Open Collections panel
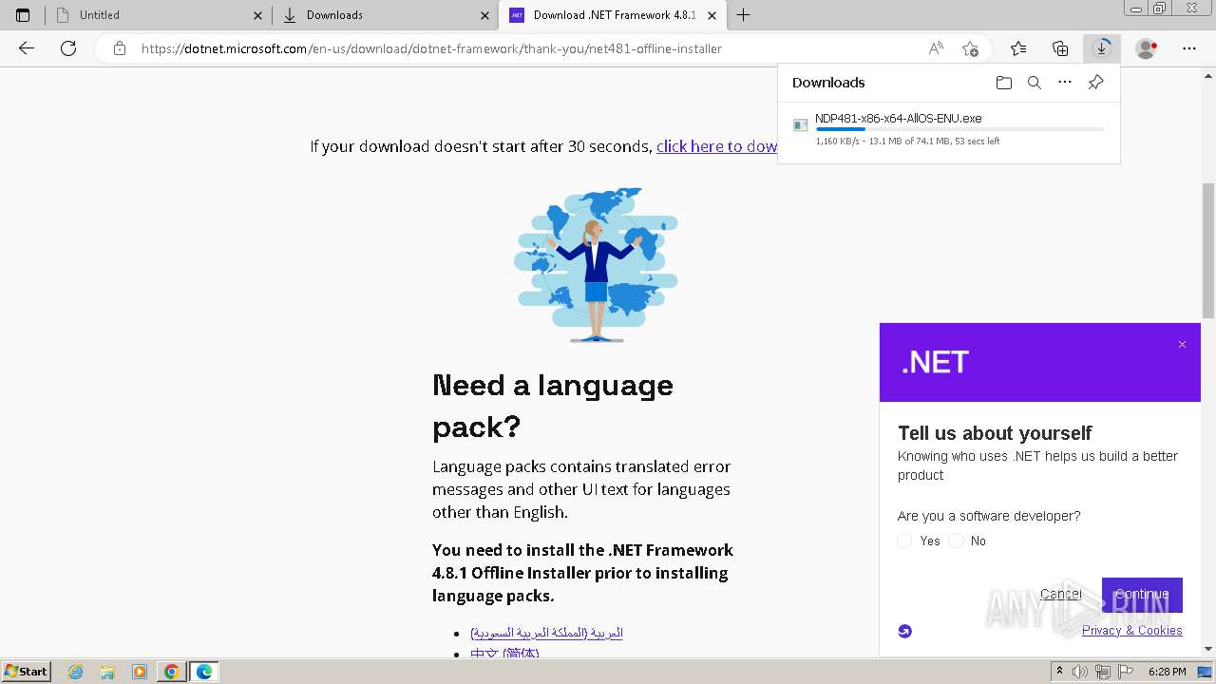Image resolution: width=1216 pixels, height=684 pixels. pos(1060,48)
